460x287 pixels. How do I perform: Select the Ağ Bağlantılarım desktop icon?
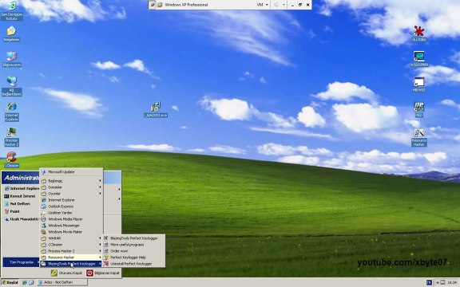point(12,86)
